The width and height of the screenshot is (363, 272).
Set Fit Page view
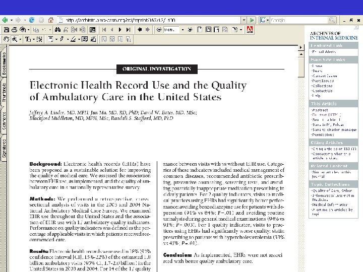point(208,30)
